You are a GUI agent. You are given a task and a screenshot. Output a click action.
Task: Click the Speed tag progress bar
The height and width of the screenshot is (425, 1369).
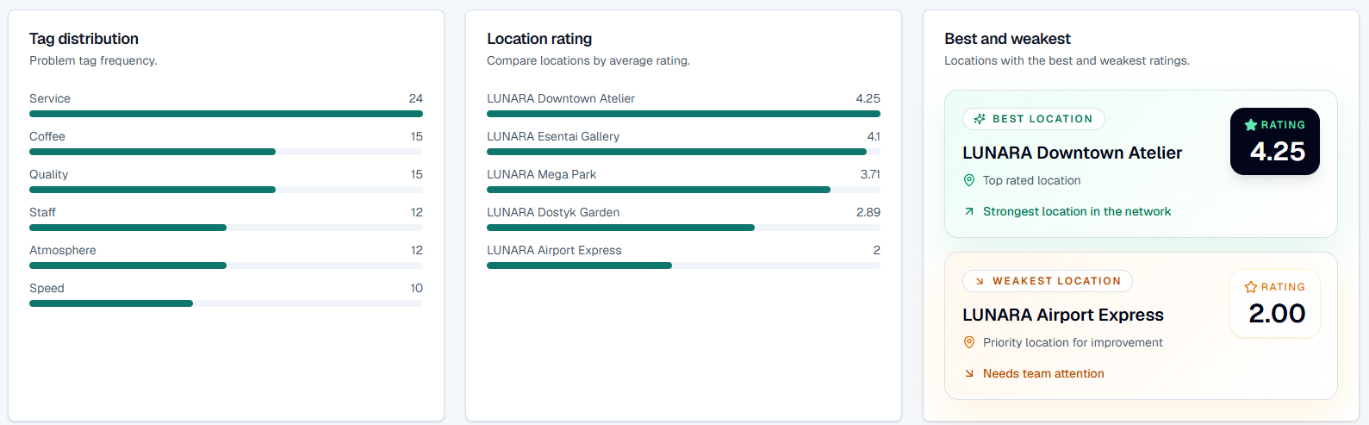coord(226,303)
